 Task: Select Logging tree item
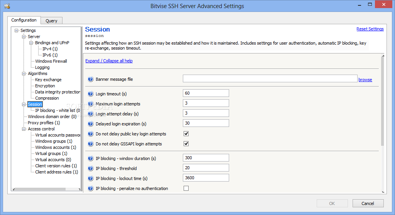coord(42,67)
